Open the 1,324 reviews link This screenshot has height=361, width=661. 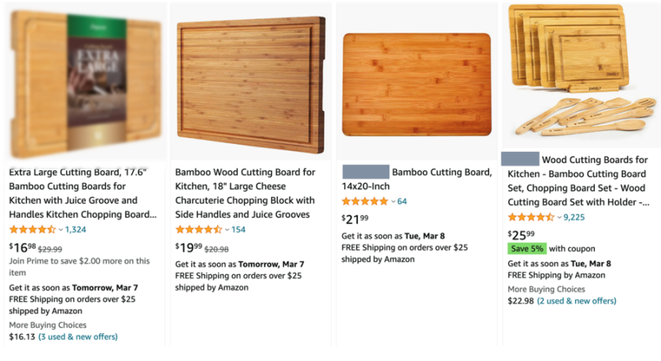76,230
